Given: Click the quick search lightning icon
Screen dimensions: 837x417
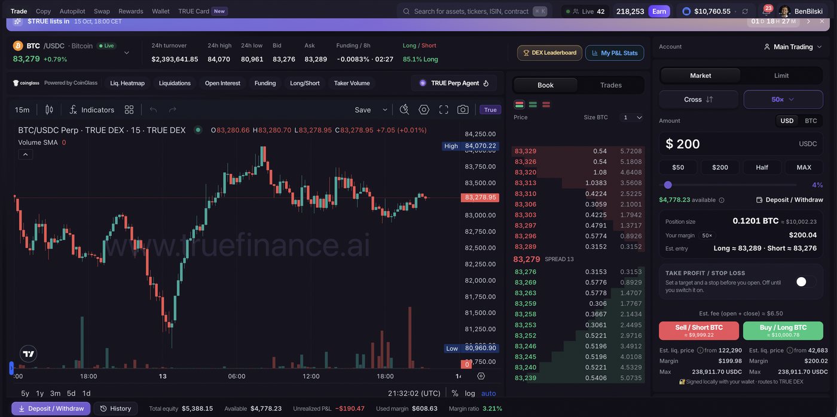Looking at the screenshot, I should tap(404, 109).
